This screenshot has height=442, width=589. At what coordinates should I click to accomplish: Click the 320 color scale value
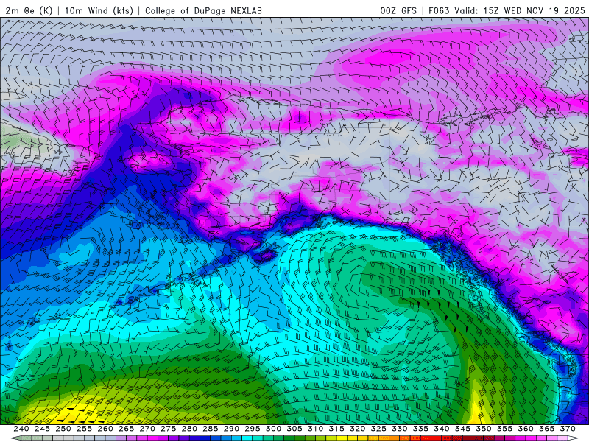pyautogui.click(x=358, y=429)
